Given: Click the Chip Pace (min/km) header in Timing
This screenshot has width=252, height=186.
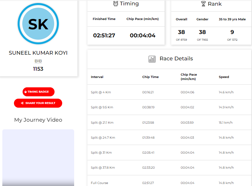Looking at the screenshot, I should point(142,19).
